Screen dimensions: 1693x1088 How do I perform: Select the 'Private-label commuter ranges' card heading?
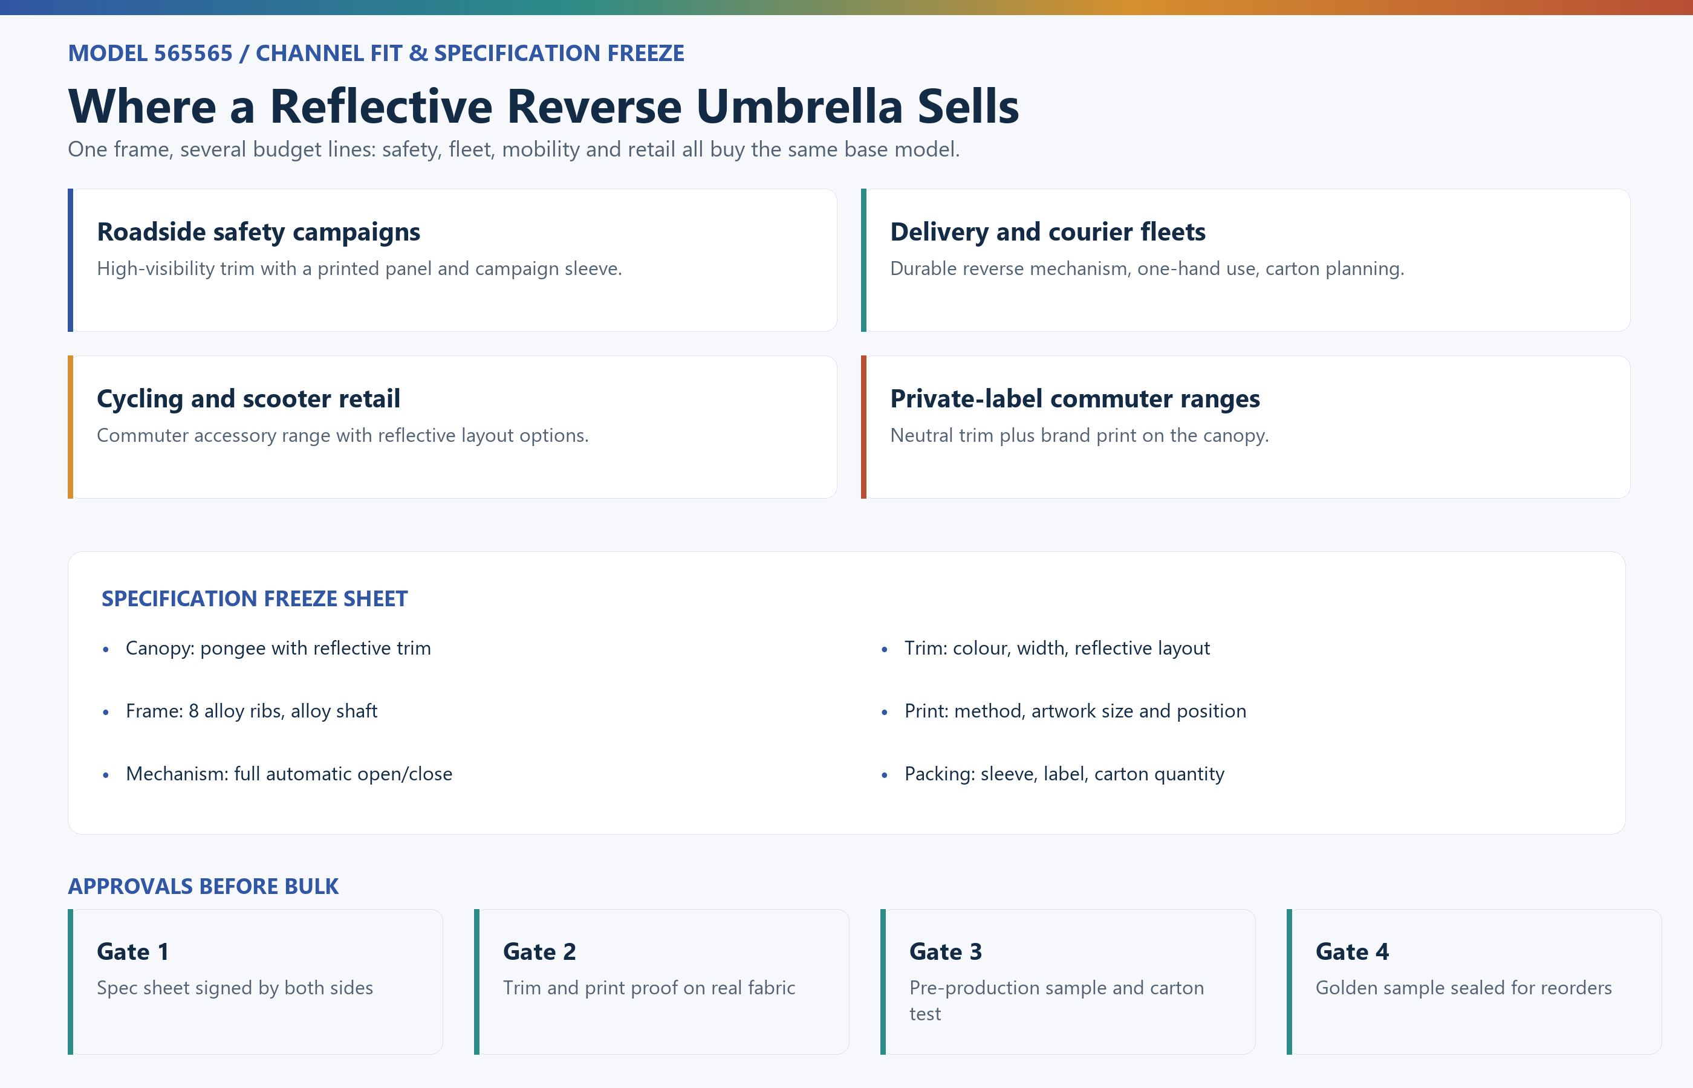tap(1076, 398)
